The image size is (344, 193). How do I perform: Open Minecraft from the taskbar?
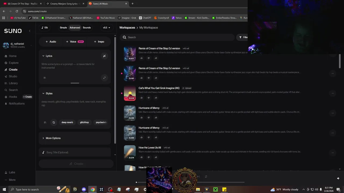[216, 190]
